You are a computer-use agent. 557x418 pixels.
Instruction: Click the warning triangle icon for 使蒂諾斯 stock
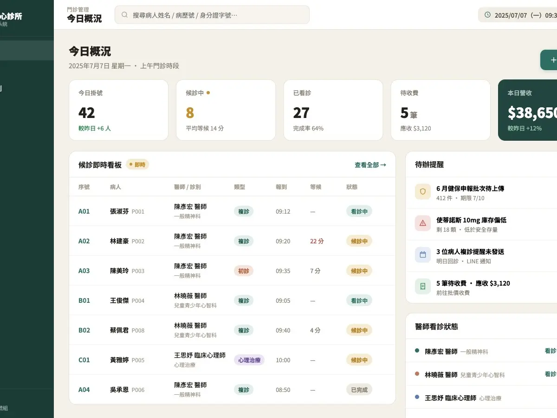click(422, 223)
